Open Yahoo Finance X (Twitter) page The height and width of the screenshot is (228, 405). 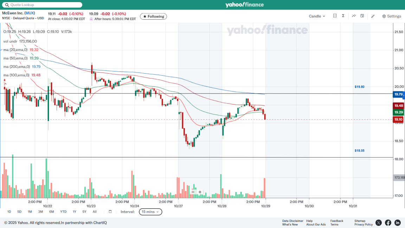pyautogui.click(x=378, y=222)
